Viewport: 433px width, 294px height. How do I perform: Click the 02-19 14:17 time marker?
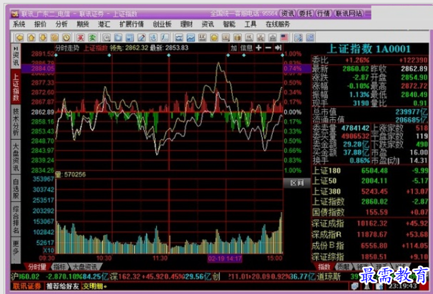(225, 259)
